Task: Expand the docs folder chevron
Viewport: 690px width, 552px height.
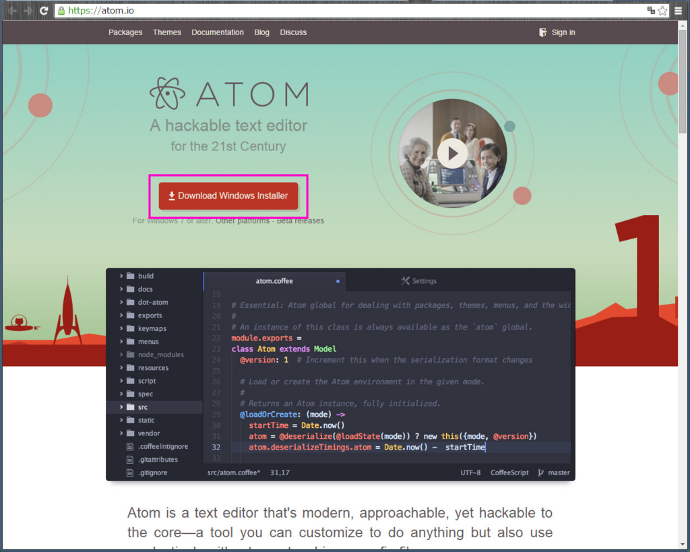Action: pos(121,289)
